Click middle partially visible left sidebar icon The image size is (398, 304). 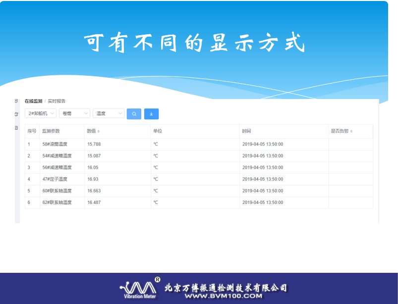pyautogui.click(x=16, y=114)
